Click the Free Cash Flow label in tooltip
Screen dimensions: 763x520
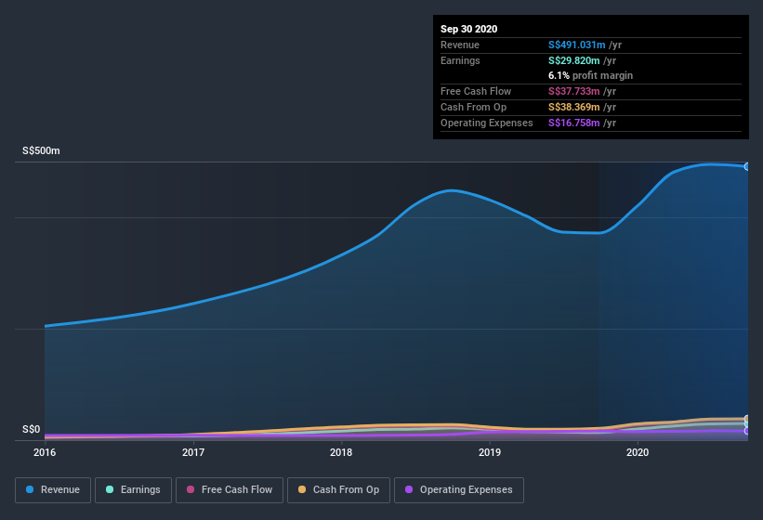(476, 91)
